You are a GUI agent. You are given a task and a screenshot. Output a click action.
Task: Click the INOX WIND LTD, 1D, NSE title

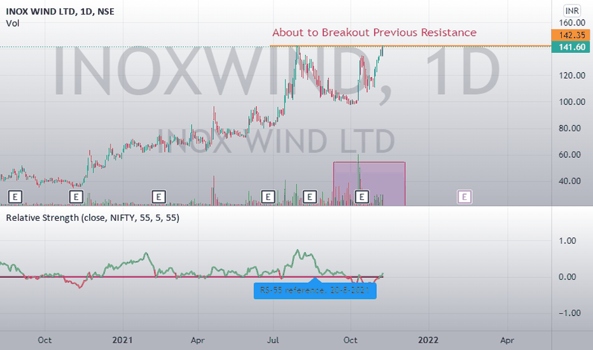(x=60, y=11)
